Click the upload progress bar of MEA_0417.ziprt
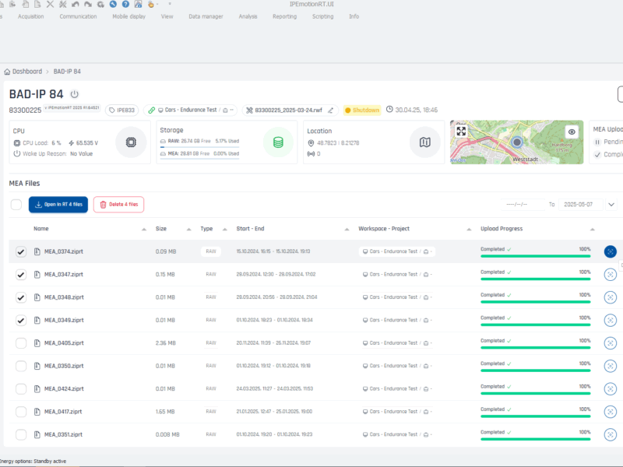 pos(536,417)
